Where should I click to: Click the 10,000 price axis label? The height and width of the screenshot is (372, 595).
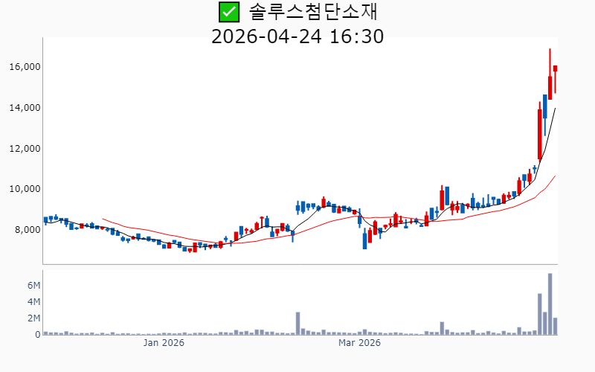tap(25, 189)
